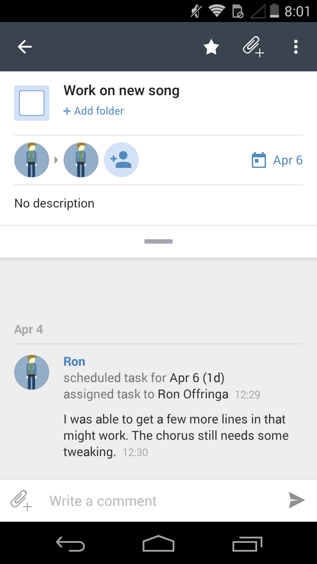The image size is (317, 564).
Task: Open the three-dot overflow menu
Action: point(296,47)
